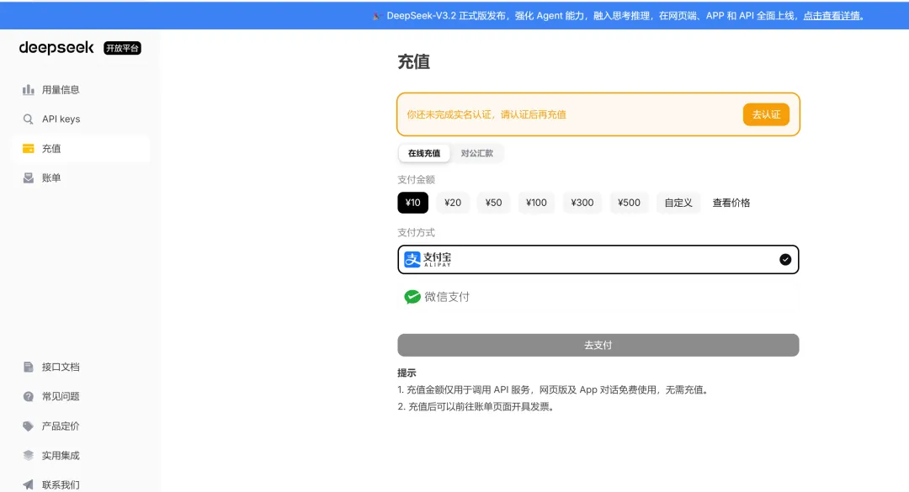This screenshot has width=909, height=492.
Task: Select 支付宝 Alipay payment method
Action: tap(598, 260)
